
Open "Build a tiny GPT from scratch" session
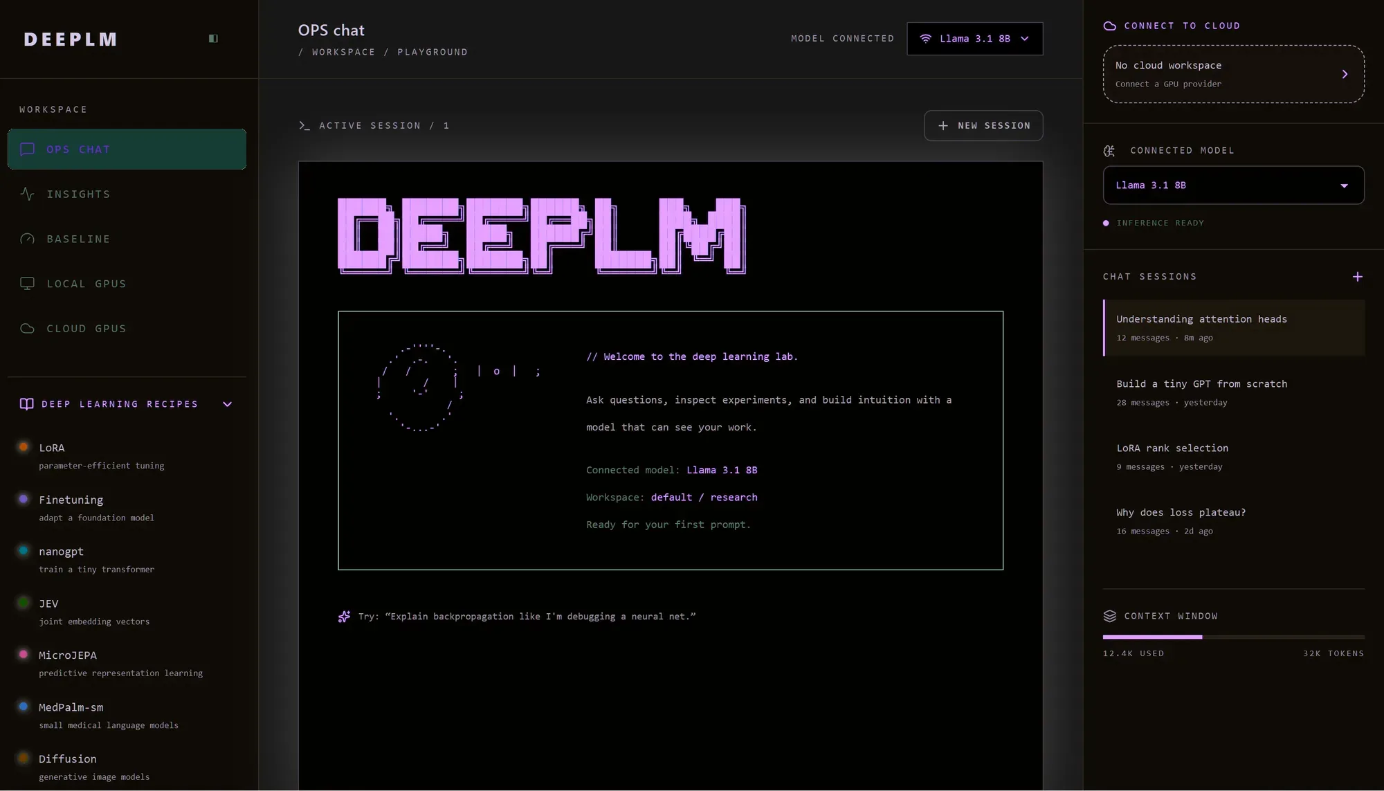pyautogui.click(x=1233, y=392)
